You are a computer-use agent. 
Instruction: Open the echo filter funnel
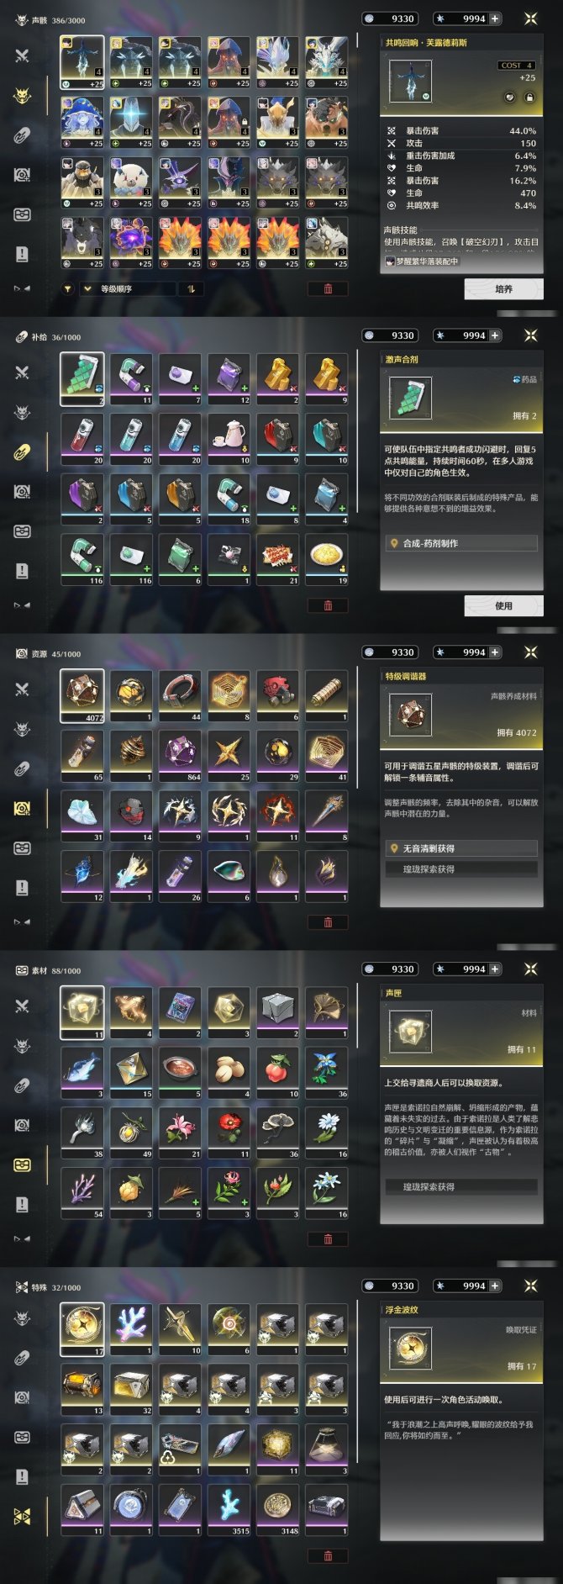click(68, 288)
